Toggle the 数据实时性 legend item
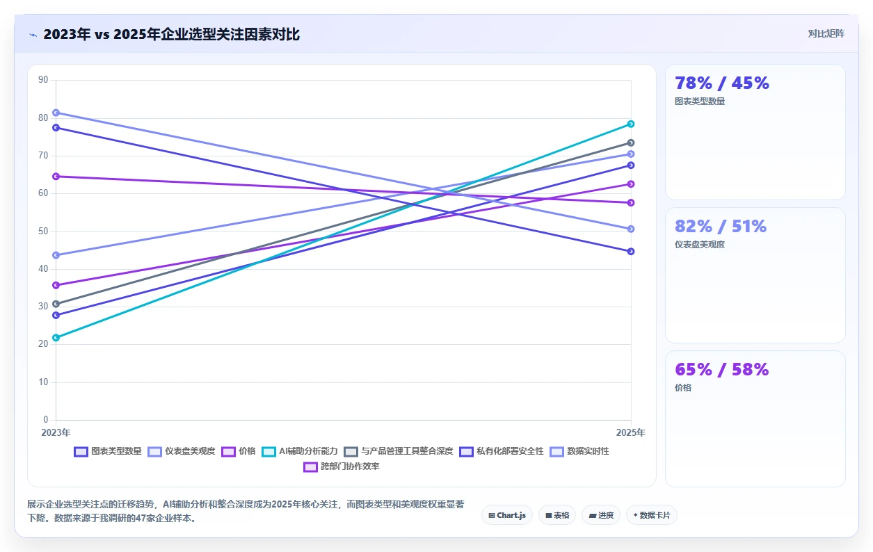Image resolution: width=873 pixels, height=552 pixels. (x=579, y=451)
